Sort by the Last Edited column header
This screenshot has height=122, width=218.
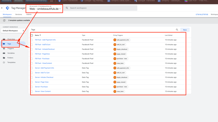click(169, 35)
